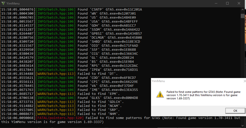Click the warning Failed to find 'SRP'
The height and width of the screenshot is (128, 246).
tap(60, 110)
